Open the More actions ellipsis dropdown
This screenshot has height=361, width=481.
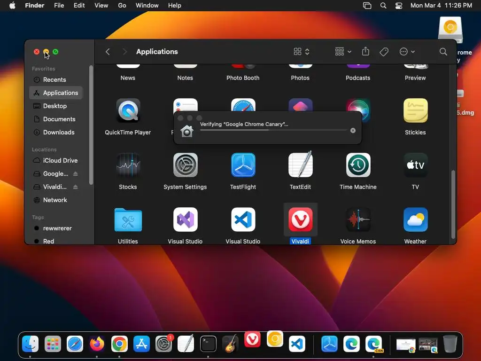pos(407,52)
